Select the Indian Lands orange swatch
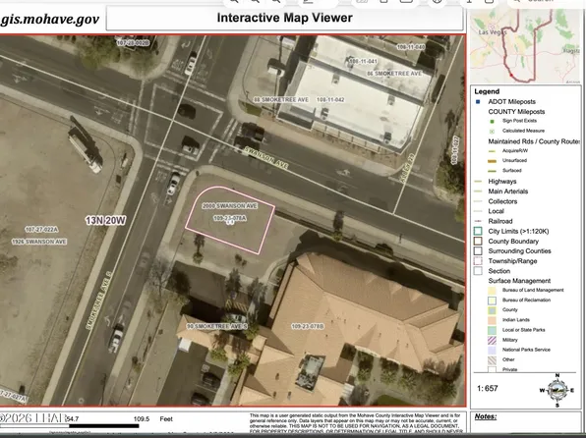 492,320
